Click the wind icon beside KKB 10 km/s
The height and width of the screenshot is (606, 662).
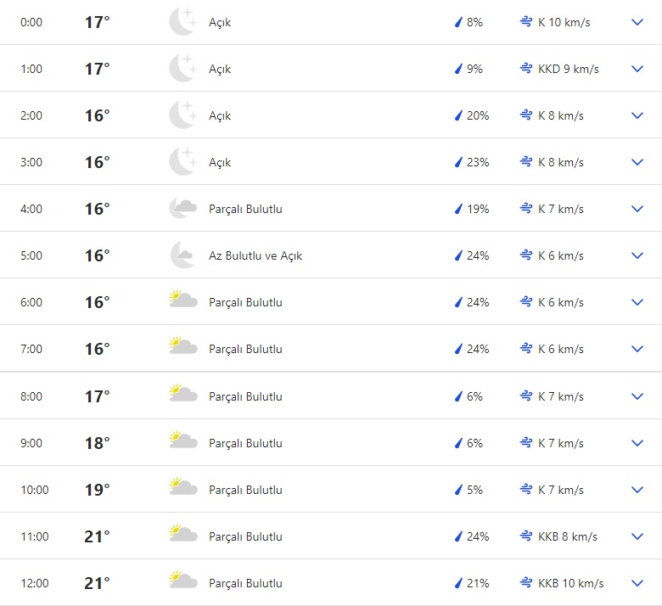point(526,583)
